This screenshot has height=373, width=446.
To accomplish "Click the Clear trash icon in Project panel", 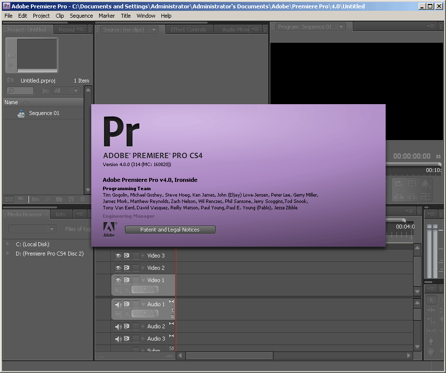I will 82,199.
